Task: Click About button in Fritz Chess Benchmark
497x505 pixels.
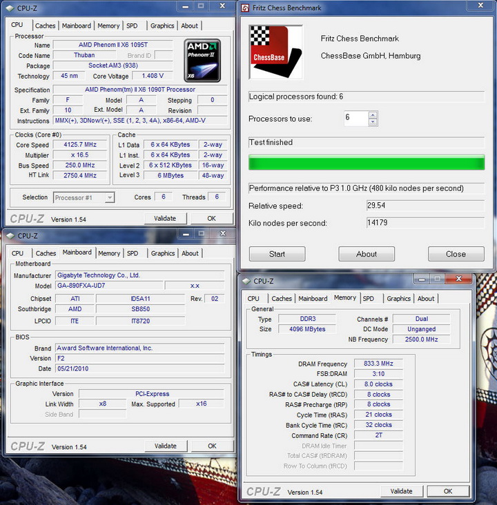Action: coord(367,254)
